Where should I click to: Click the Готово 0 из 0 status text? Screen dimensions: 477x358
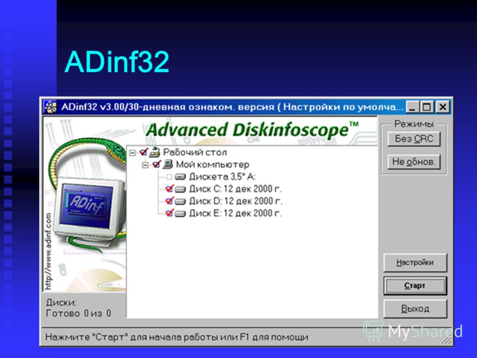[79, 313]
